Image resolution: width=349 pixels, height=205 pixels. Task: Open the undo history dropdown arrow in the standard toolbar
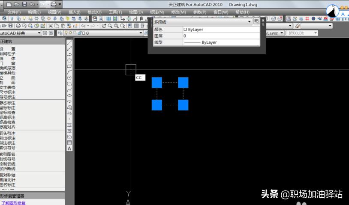(88, 26)
